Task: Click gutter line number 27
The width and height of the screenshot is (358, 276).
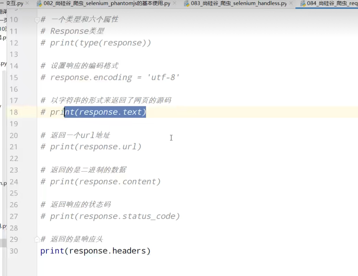Action: [14, 216]
